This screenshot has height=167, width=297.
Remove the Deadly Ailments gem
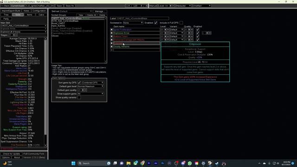coord(111,46)
